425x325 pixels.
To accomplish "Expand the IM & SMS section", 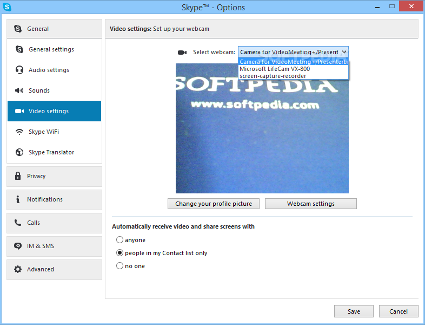I will coord(54,246).
